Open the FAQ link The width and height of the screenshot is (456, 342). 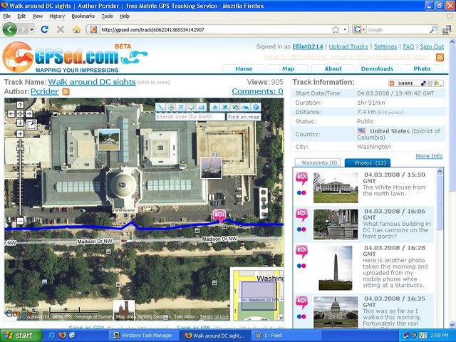(408, 46)
